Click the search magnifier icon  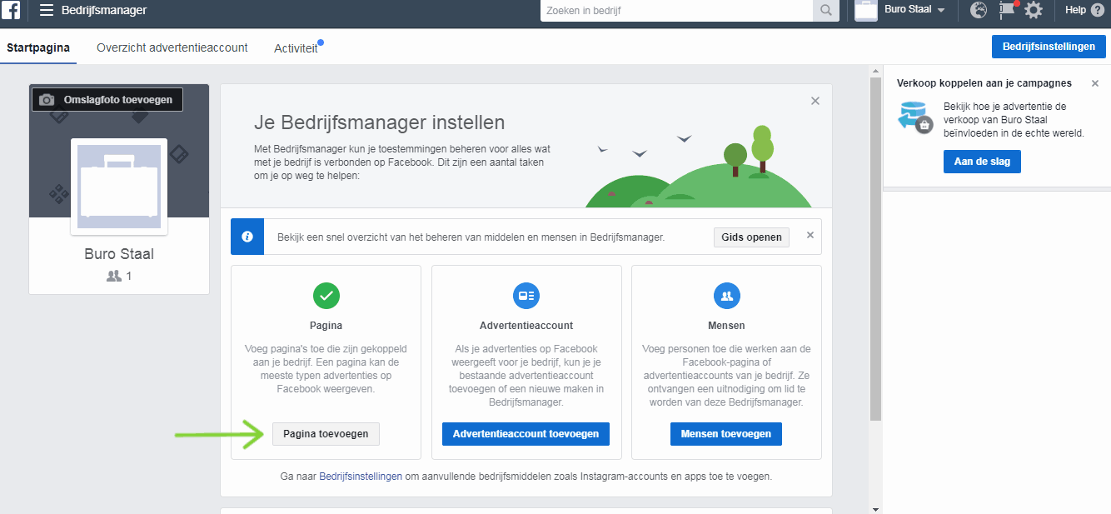point(825,11)
